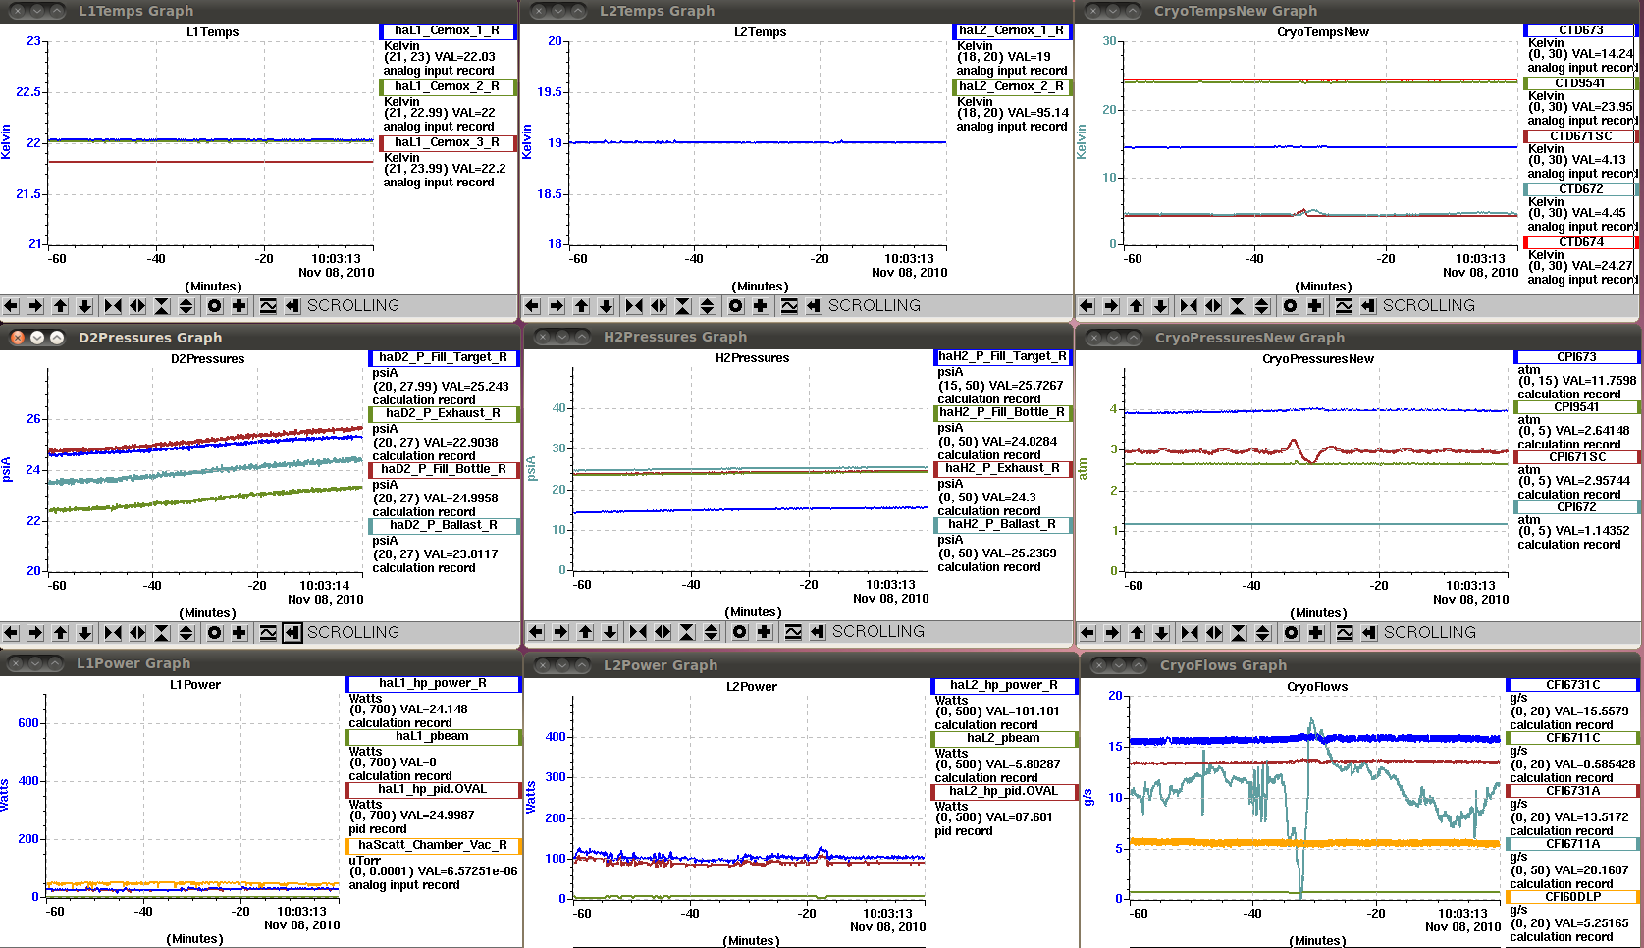
Task: Pan down in the H2Pressures graph toolbar
Action: click(610, 632)
